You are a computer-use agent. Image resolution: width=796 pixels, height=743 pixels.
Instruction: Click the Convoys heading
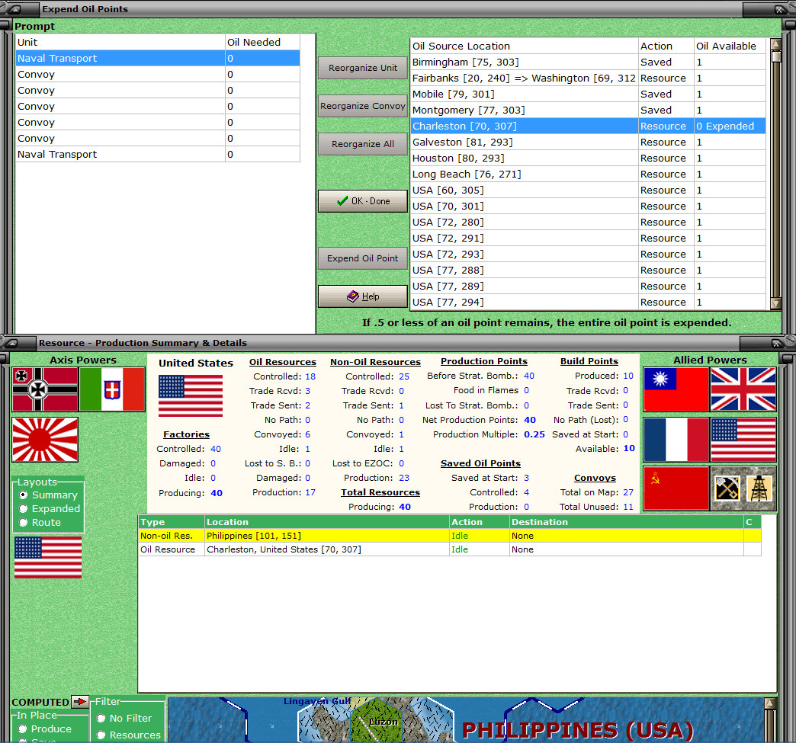pos(595,478)
